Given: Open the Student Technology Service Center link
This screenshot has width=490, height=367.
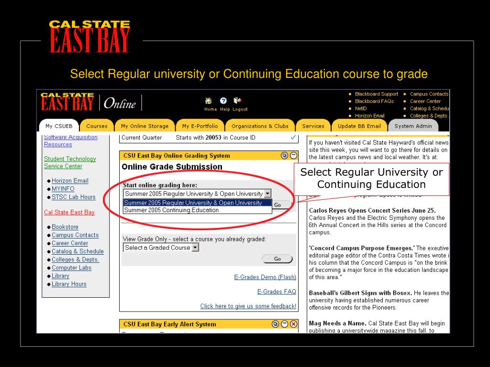Looking at the screenshot, I should [x=70, y=162].
